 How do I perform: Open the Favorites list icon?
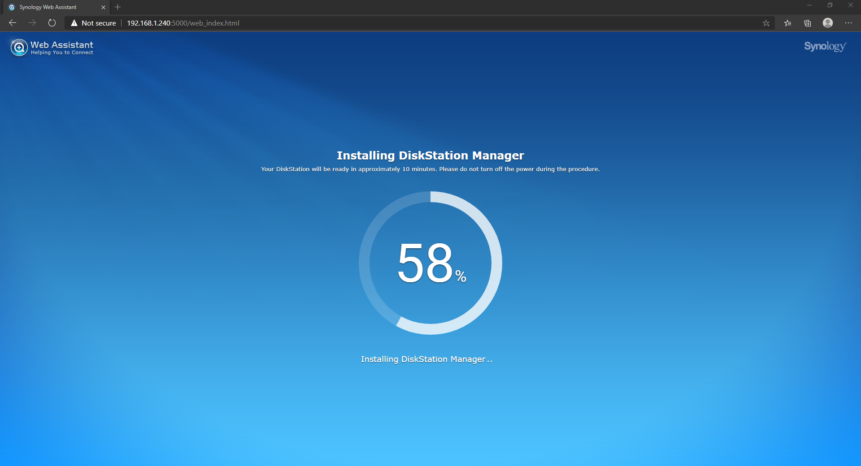(x=787, y=23)
